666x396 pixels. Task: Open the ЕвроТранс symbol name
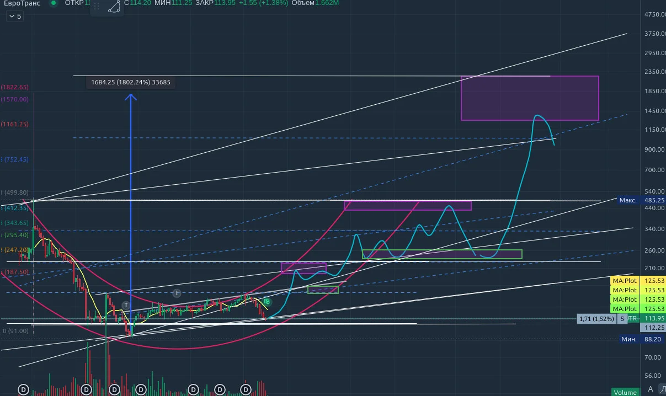coord(22,3)
